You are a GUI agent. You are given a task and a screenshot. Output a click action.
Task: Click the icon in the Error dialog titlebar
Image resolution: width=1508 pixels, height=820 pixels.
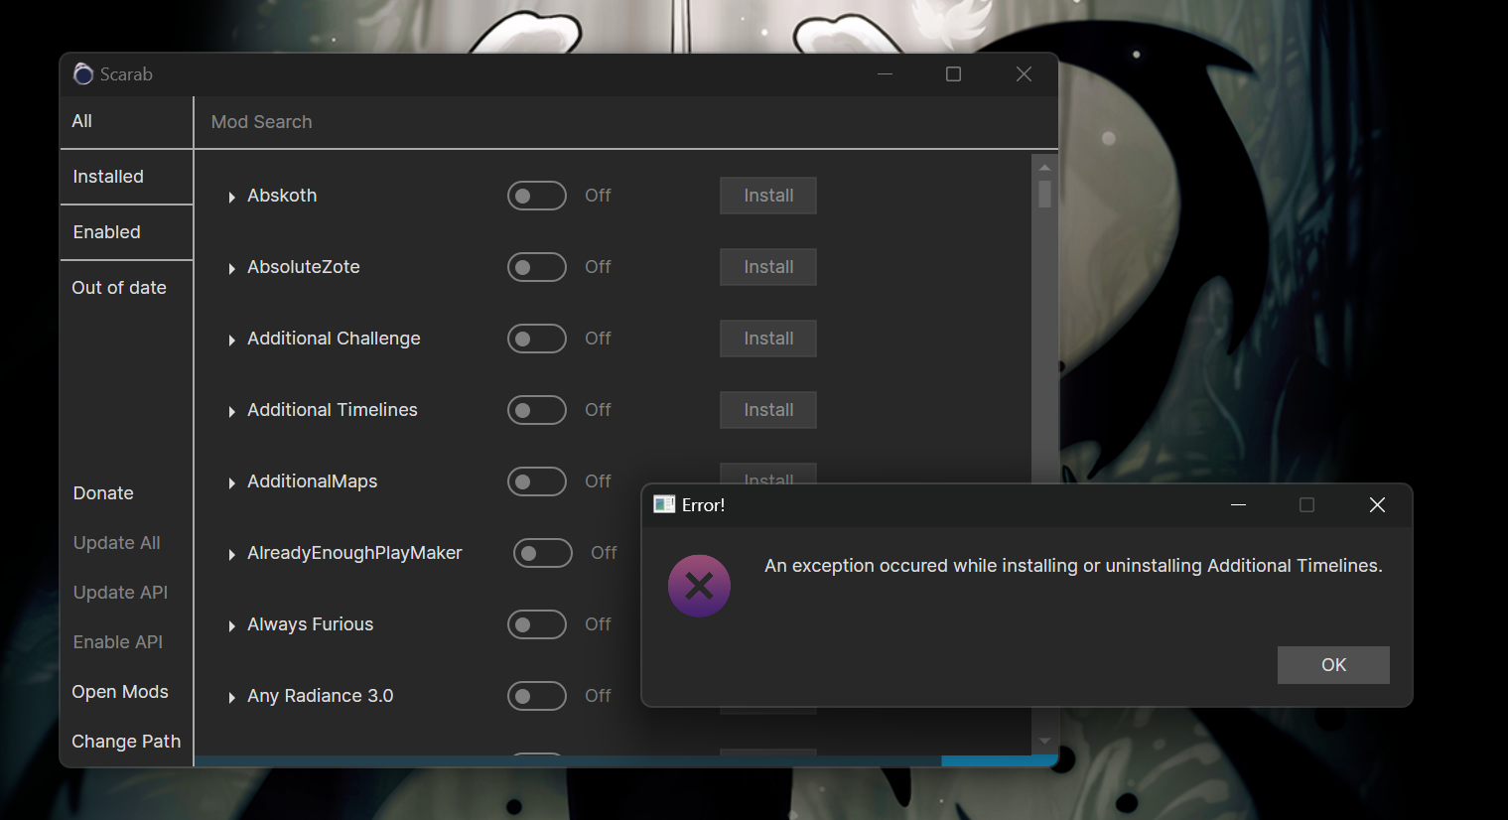pyautogui.click(x=663, y=504)
